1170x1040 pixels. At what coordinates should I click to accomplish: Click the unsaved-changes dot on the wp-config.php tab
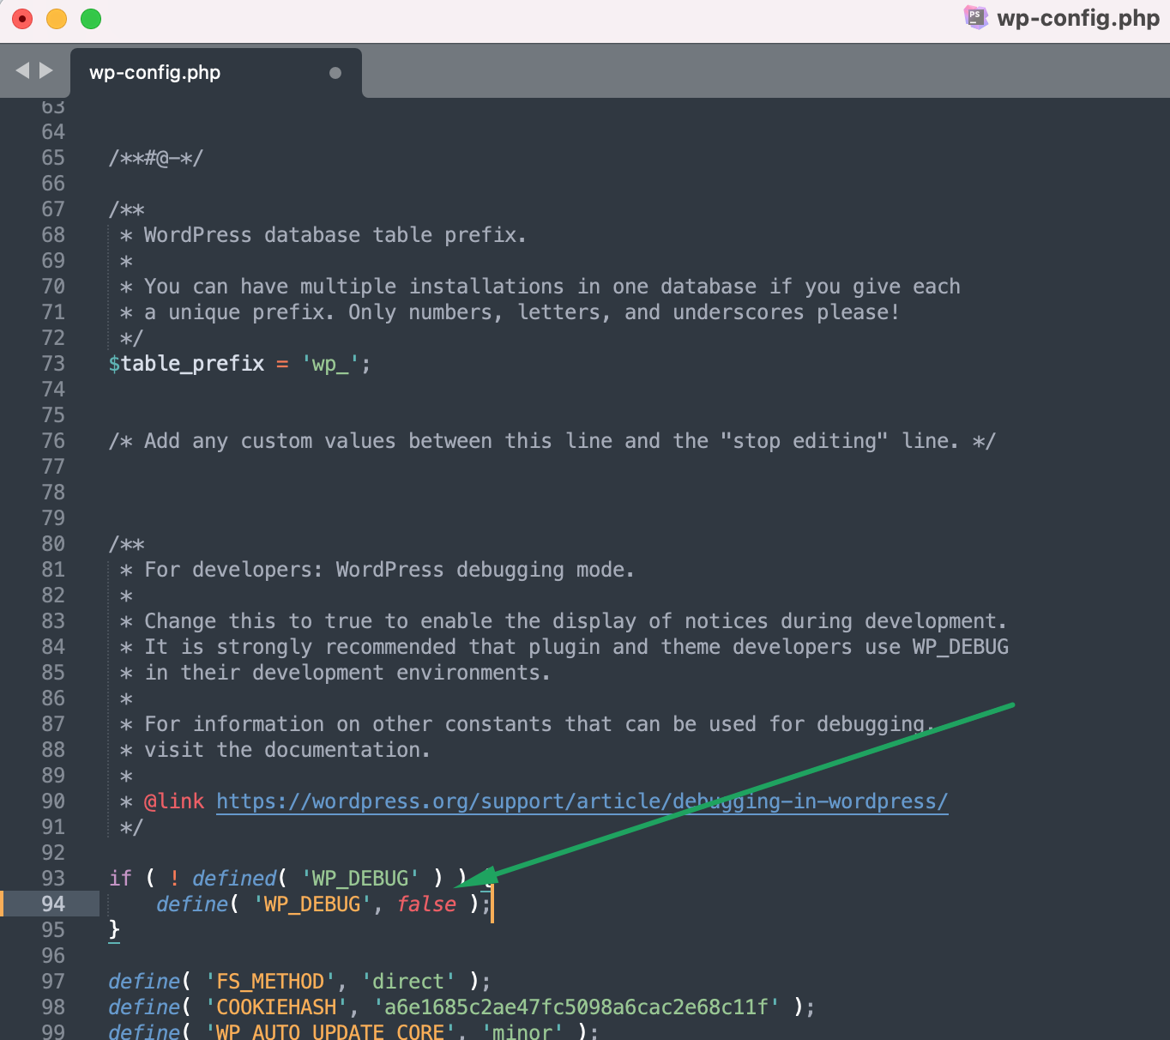(x=335, y=73)
